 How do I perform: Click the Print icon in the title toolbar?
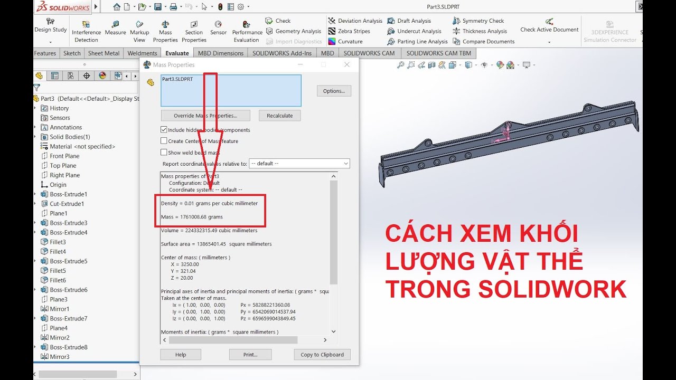(173, 7)
